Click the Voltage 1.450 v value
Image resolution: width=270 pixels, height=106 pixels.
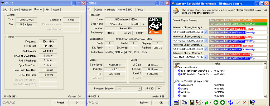pyautogui.click(x=140, y=33)
